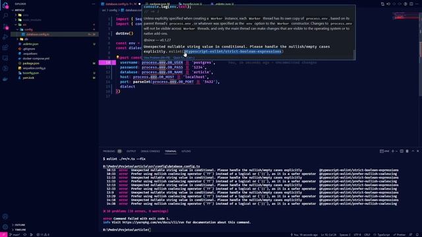Screen dimensions: 422x237
Task: Kill the terminal with the trash icon
Action: tap(407, 151)
